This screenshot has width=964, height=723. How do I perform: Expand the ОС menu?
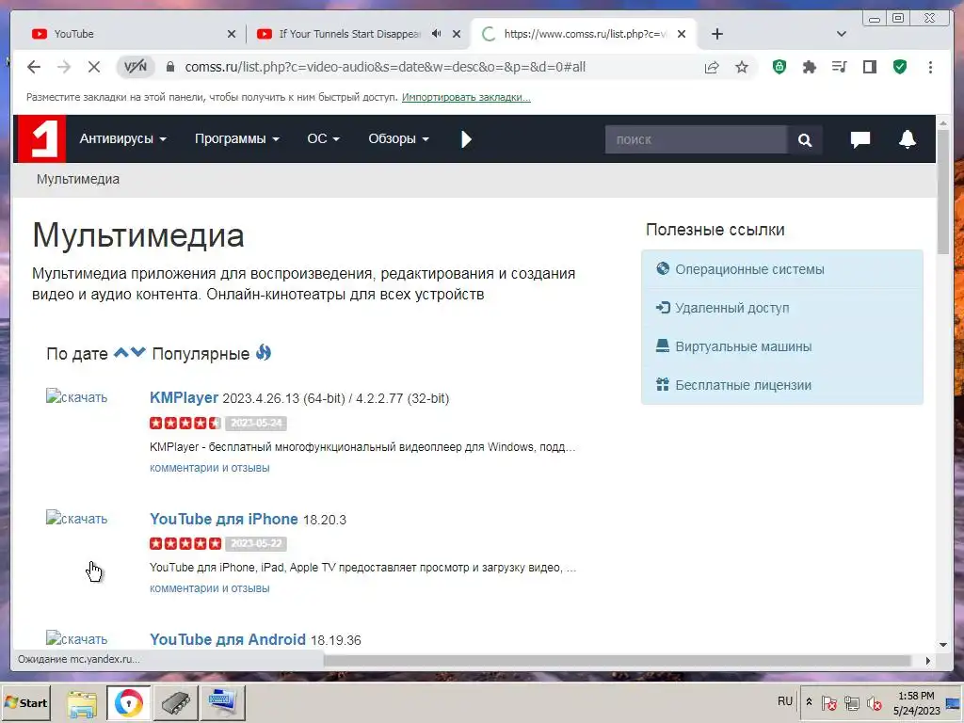[324, 139]
